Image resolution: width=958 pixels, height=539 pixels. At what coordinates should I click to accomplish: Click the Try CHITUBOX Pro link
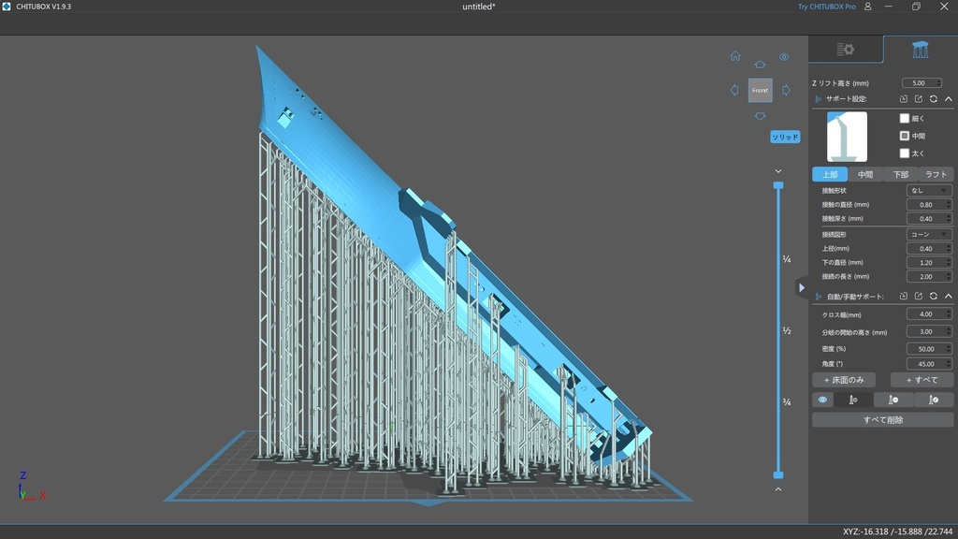827,7
